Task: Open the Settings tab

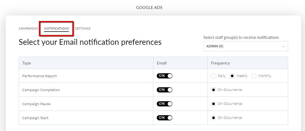Action: 83,28
